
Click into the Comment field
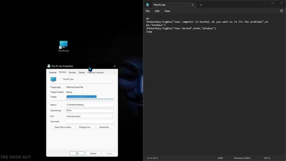(x=90, y=122)
